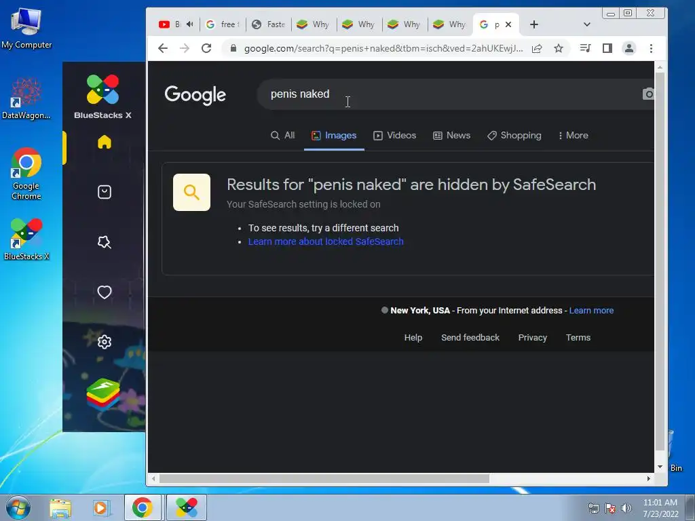Switch to the first BlueStacks 'Why' tab
This screenshot has width=695, height=521.
pyautogui.click(x=314, y=24)
